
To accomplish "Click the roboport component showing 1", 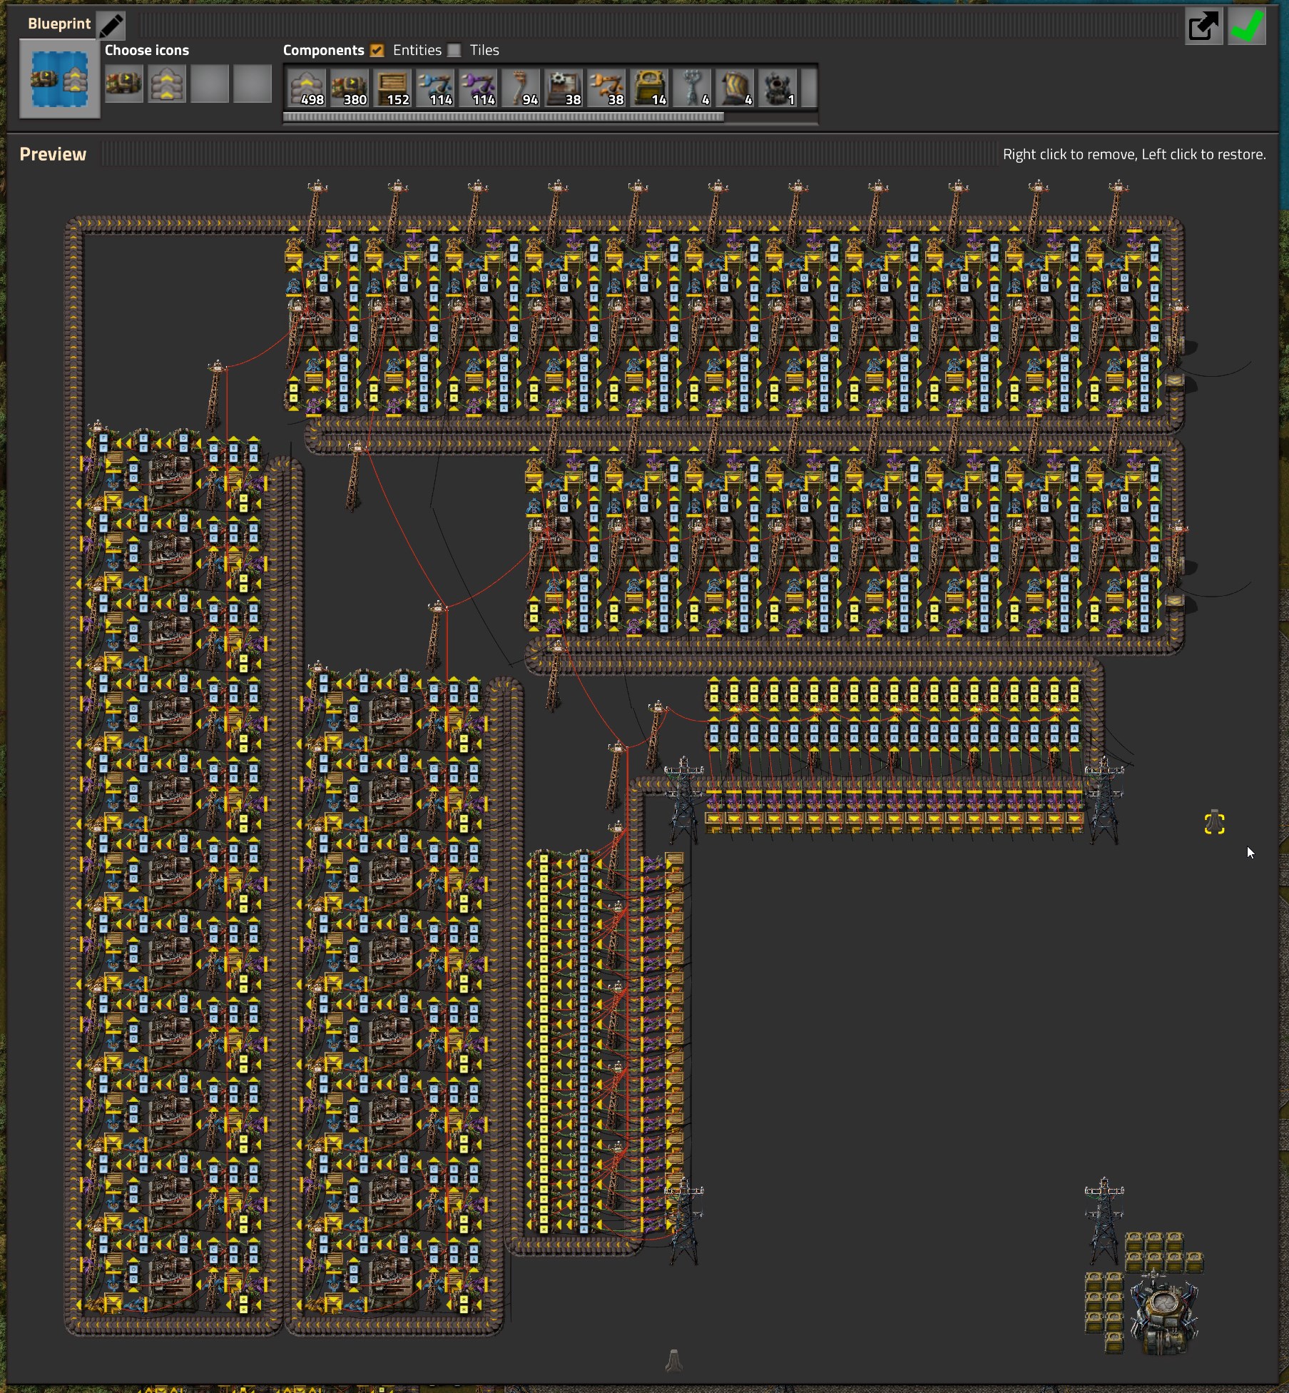I will (x=778, y=88).
